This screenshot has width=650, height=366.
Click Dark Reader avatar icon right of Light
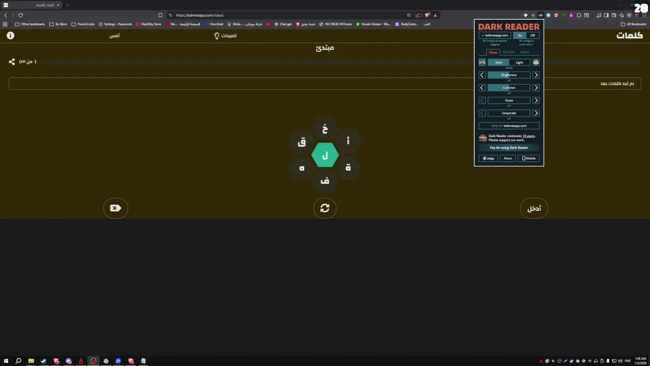pyautogui.click(x=536, y=63)
